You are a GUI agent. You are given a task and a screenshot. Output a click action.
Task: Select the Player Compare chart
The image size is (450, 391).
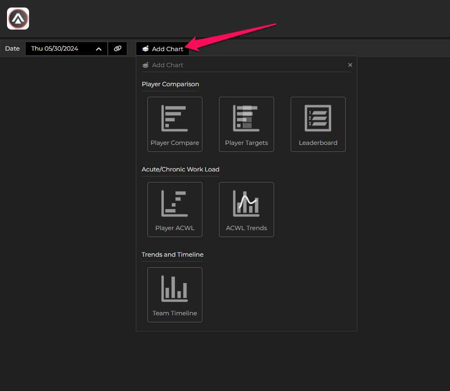pyautogui.click(x=175, y=124)
